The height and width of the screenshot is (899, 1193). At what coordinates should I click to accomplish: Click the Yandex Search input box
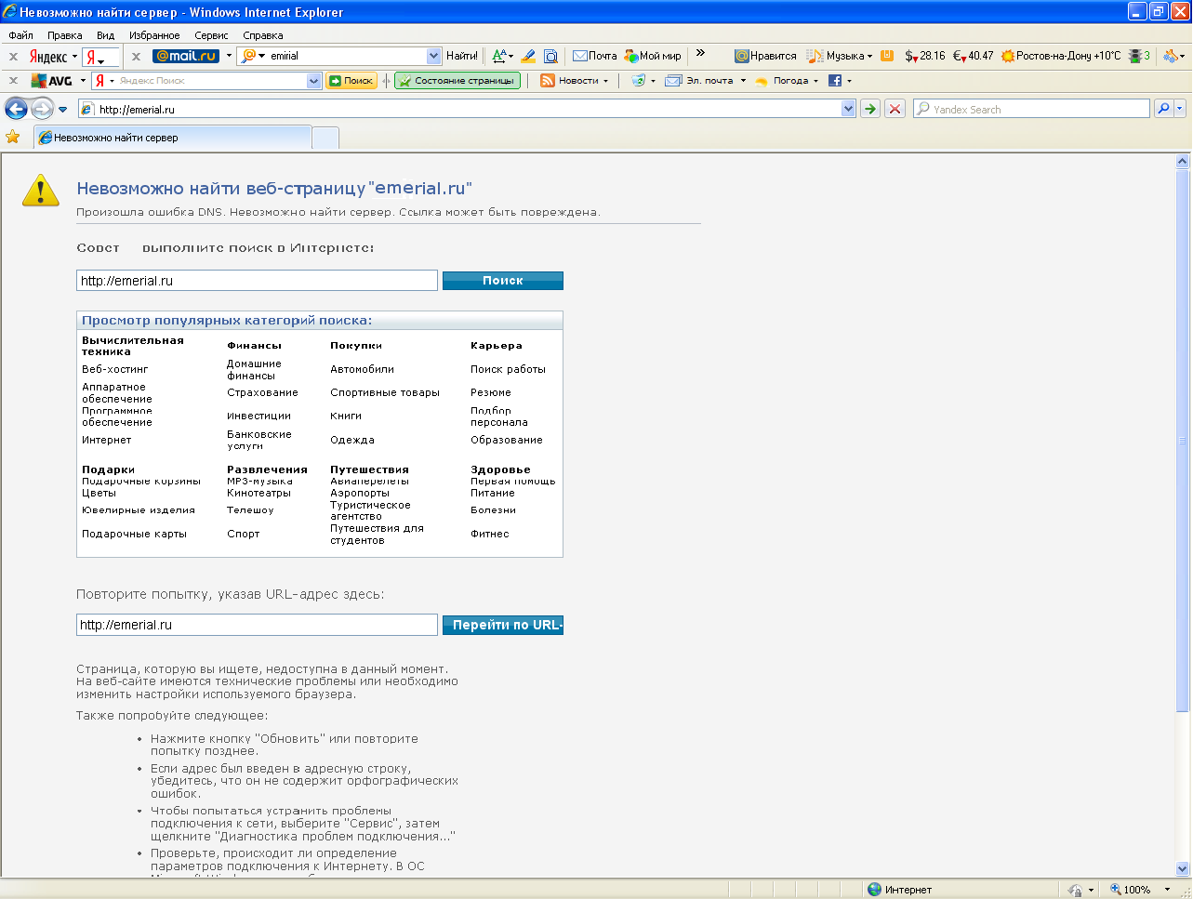coord(1031,109)
